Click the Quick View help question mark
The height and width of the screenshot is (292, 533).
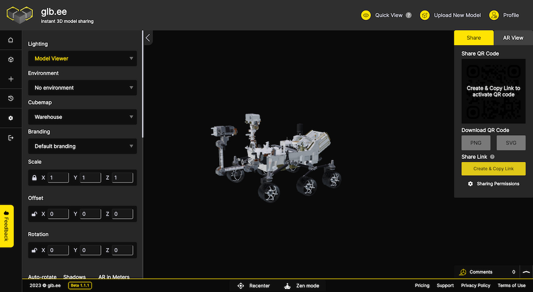[409, 15]
